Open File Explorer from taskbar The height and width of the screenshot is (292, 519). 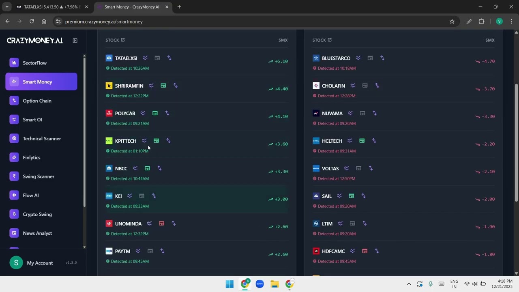pyautogui.click(x=275, y=284)
